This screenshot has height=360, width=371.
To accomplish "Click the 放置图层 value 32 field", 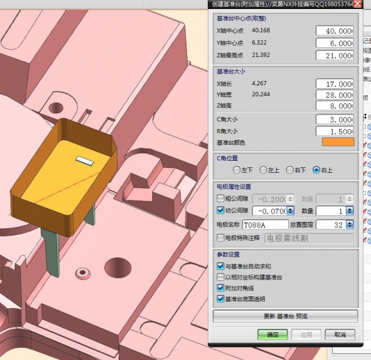I will pyautogui.click(x=331, y=225).
